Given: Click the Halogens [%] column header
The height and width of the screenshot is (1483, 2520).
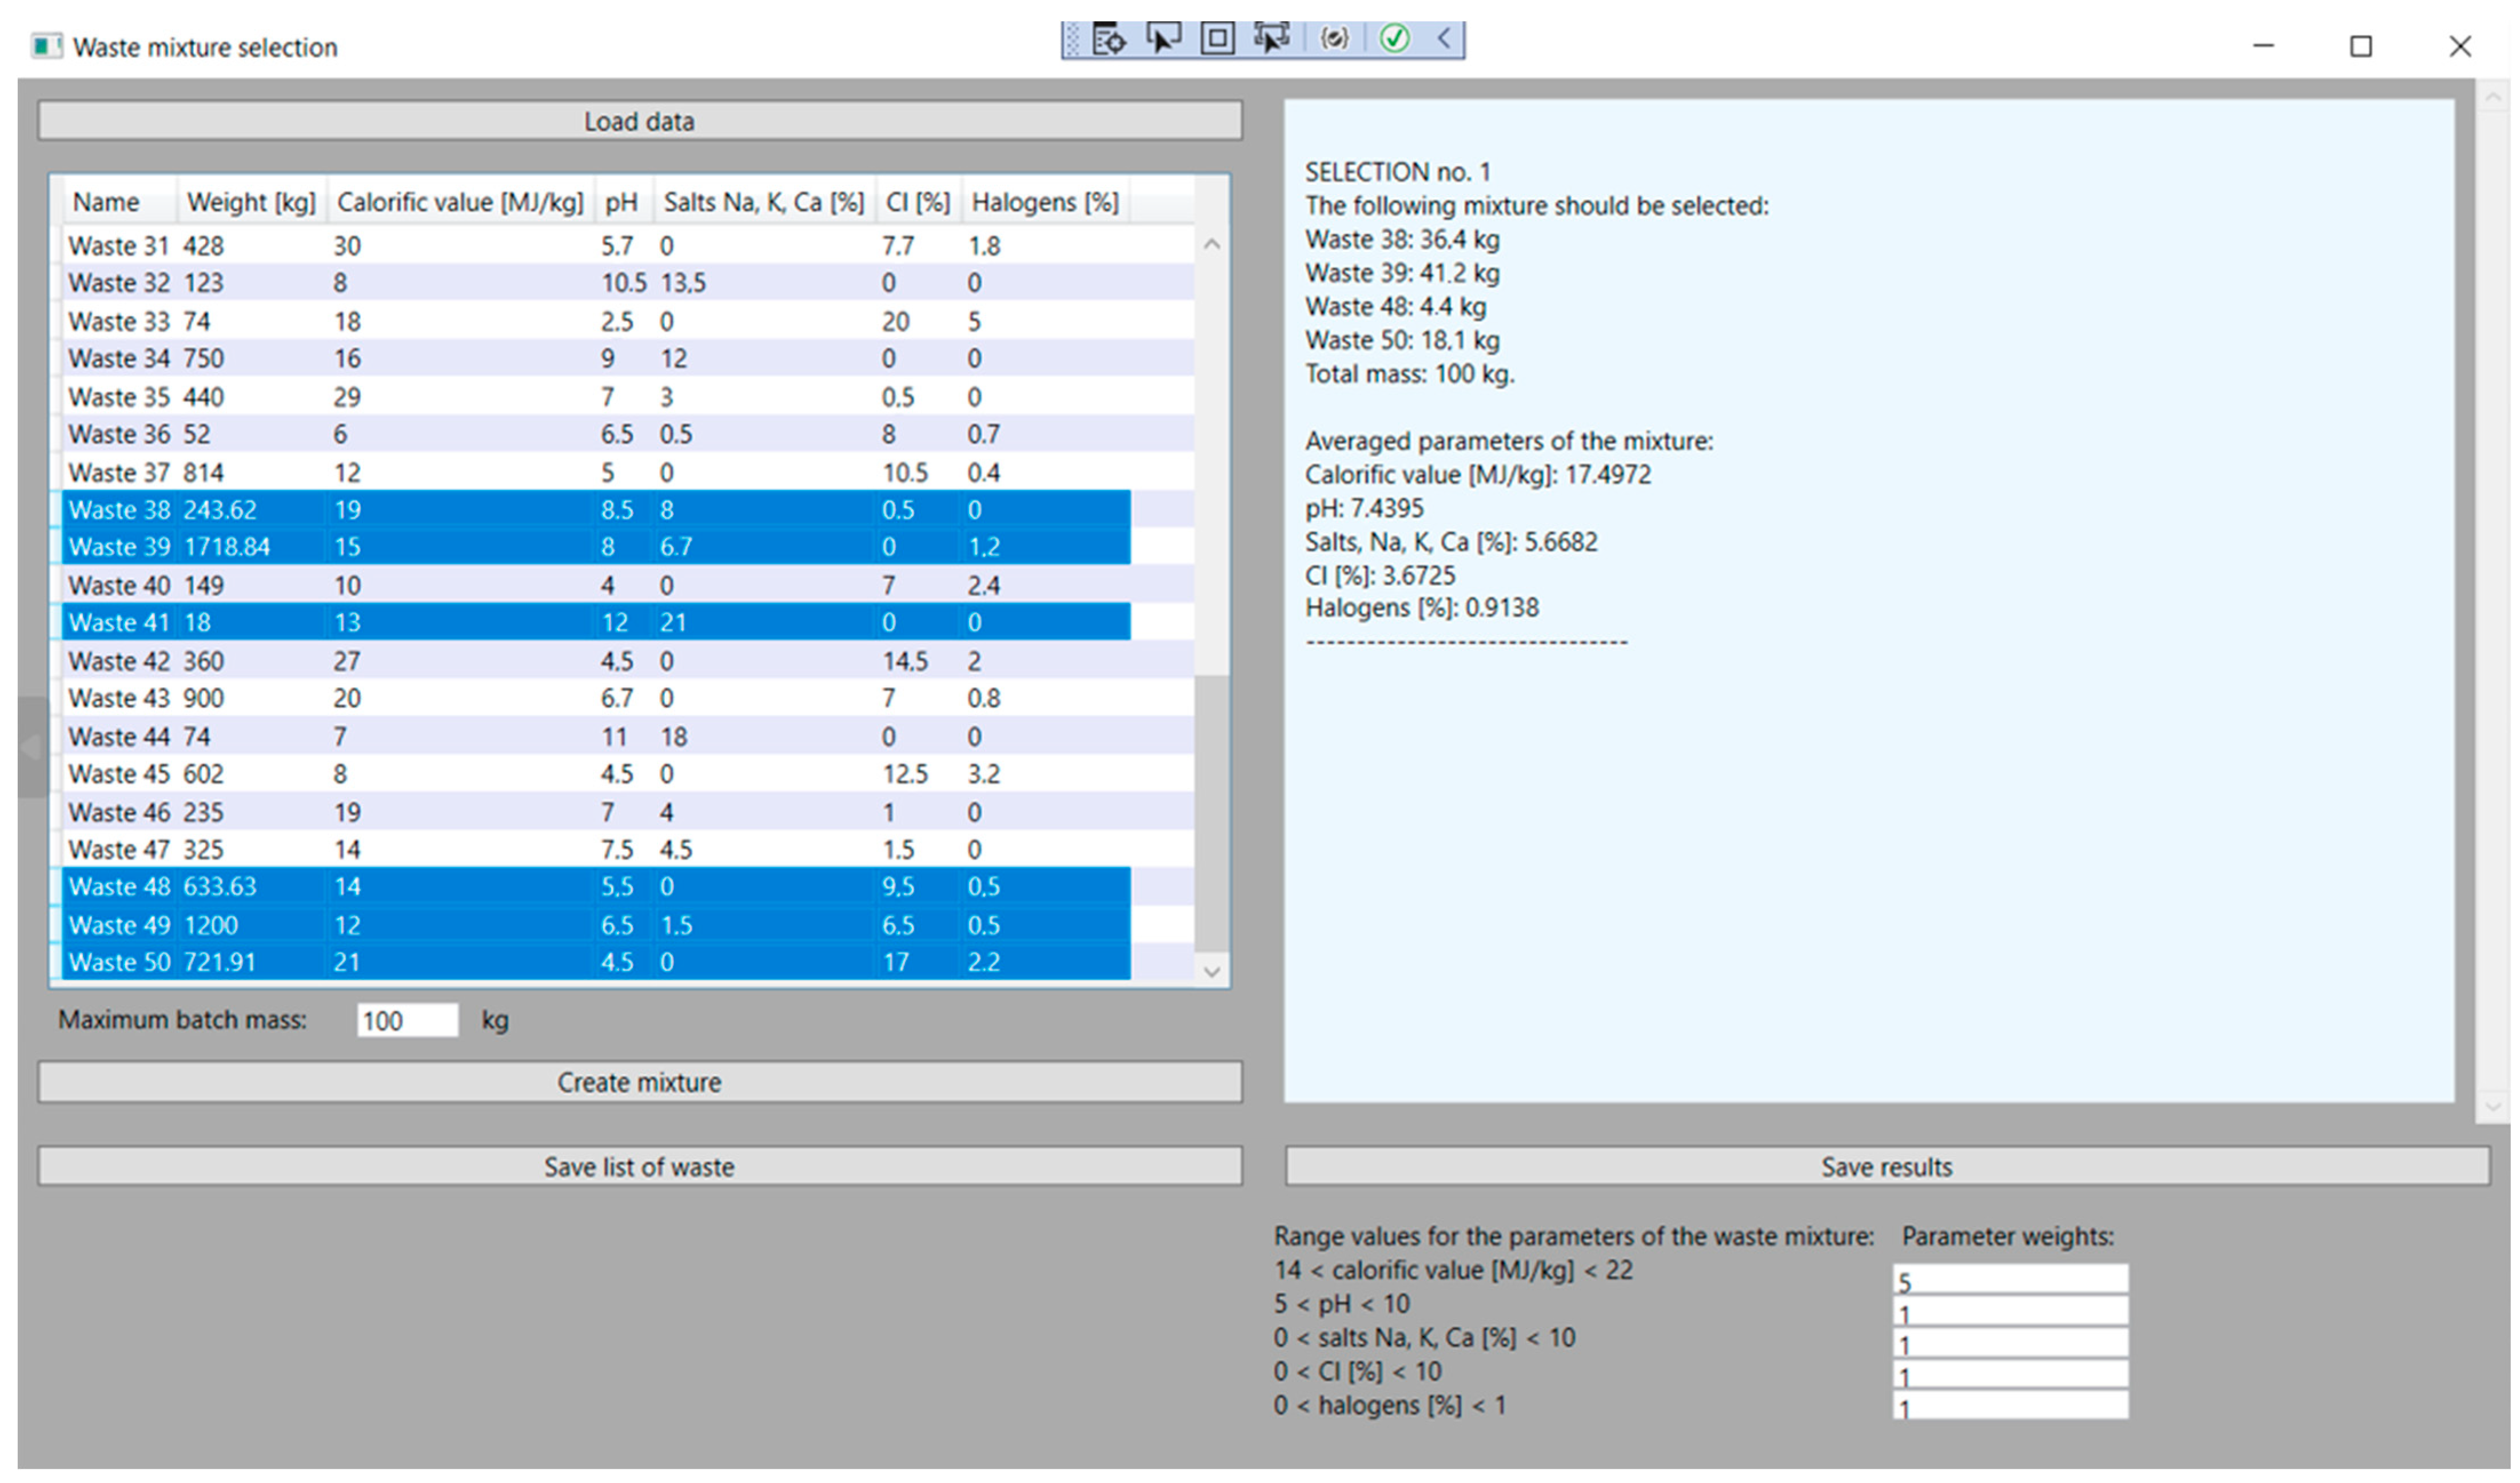Looking at the screenshot, I should pyautogui.click(x=1045, y=202).
